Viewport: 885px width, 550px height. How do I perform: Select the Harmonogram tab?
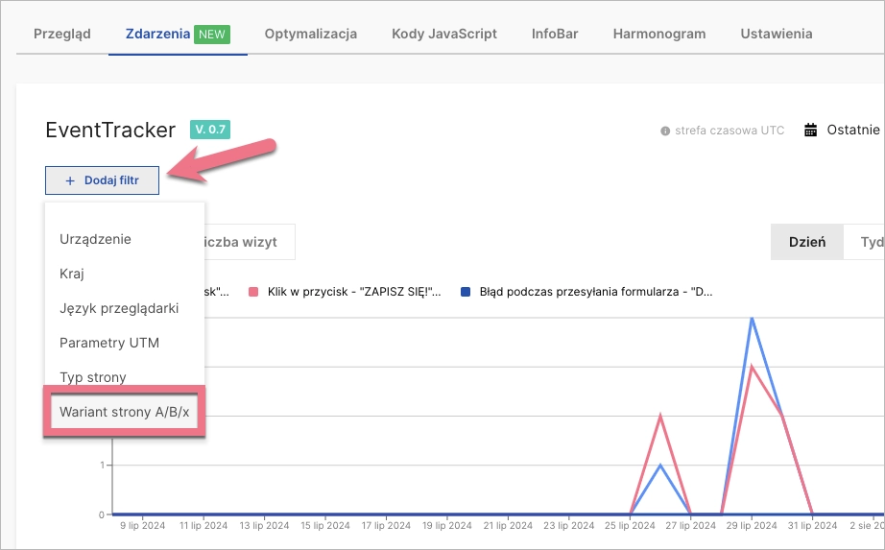658,34
